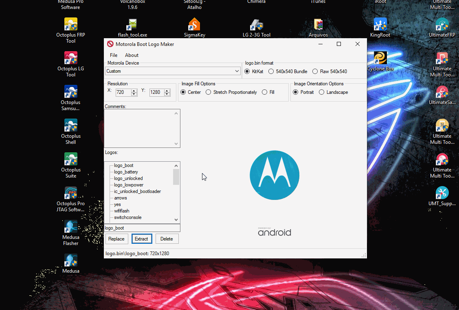Click the Motorola logo preview image
The image size is (459, 310).
pos(275,175)
